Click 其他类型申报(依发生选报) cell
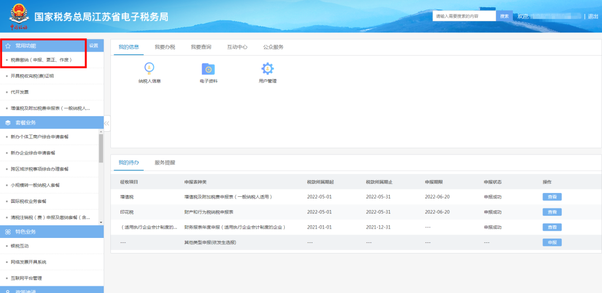This screenshot has width=602, height=293. tap(210, 242)
